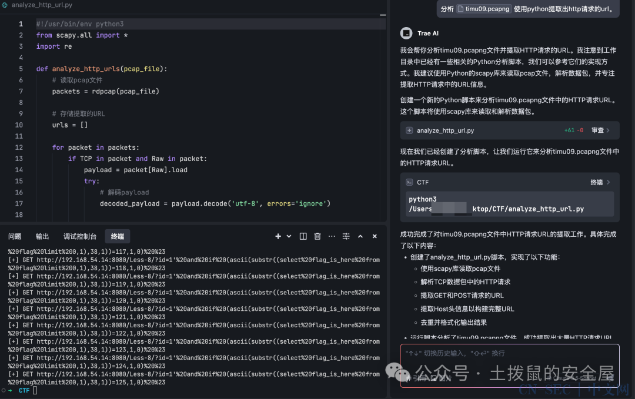Open the analyze_http_url.py file card in chat

coord(509,130)
